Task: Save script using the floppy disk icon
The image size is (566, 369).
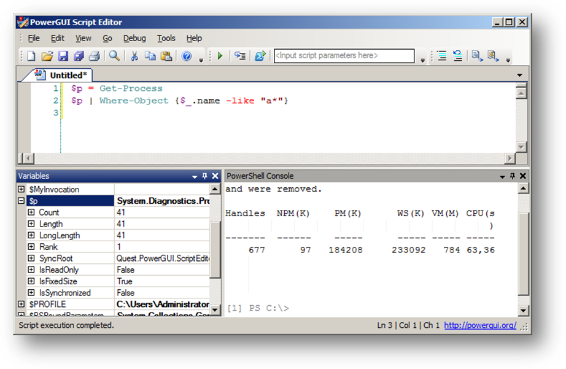Action: pyautogui.click(x=63, y=56)
